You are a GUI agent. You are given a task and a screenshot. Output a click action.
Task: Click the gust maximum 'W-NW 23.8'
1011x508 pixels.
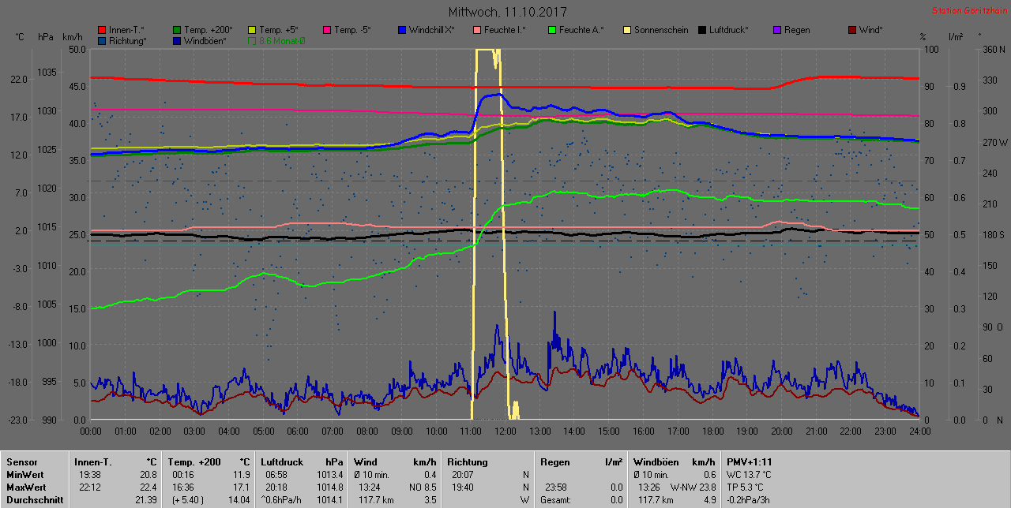[693, 487]
